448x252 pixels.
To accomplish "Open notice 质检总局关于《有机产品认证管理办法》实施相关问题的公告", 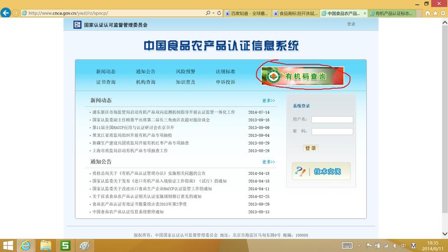I will 149,173.
